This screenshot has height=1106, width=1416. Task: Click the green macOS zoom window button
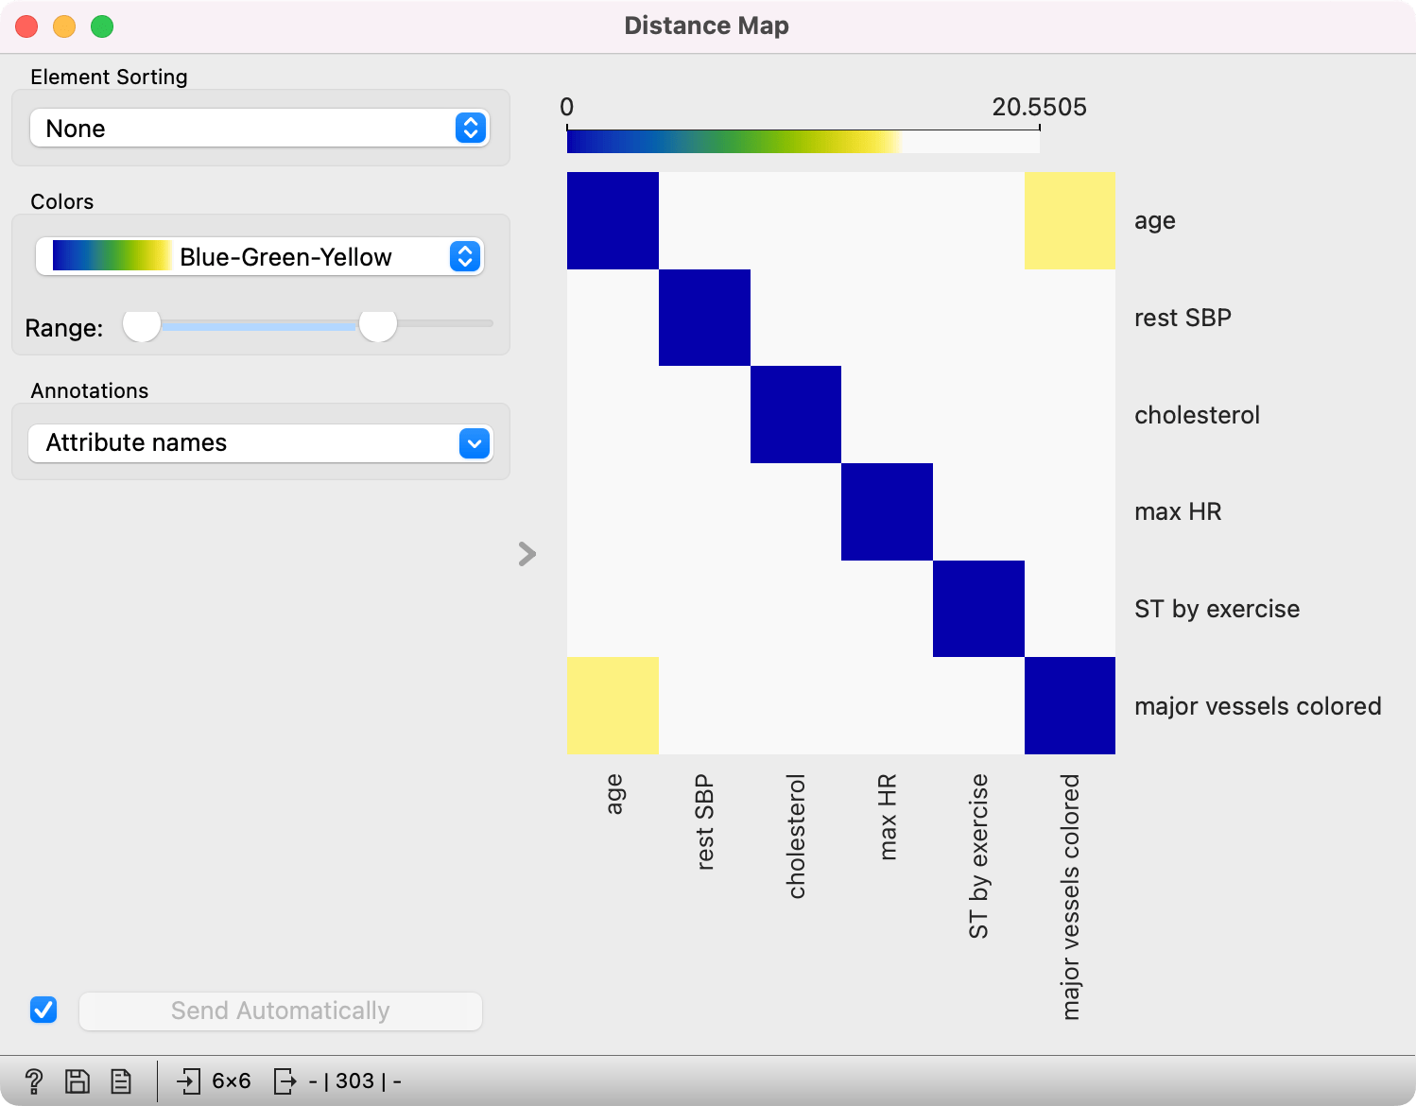click(102, 26)
